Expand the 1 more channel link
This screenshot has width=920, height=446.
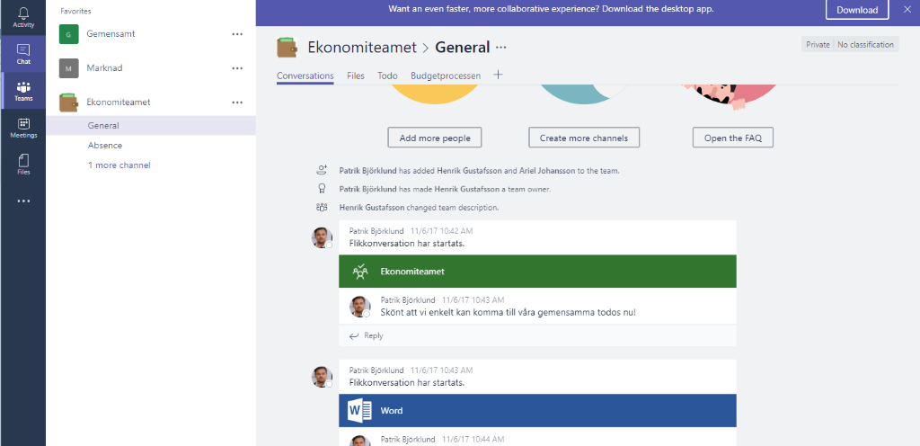tap(119, 165)
